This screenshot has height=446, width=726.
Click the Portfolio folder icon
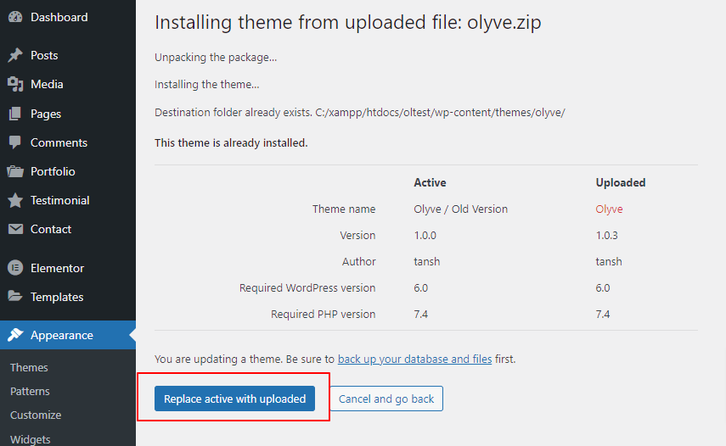[x=15, y=171]
